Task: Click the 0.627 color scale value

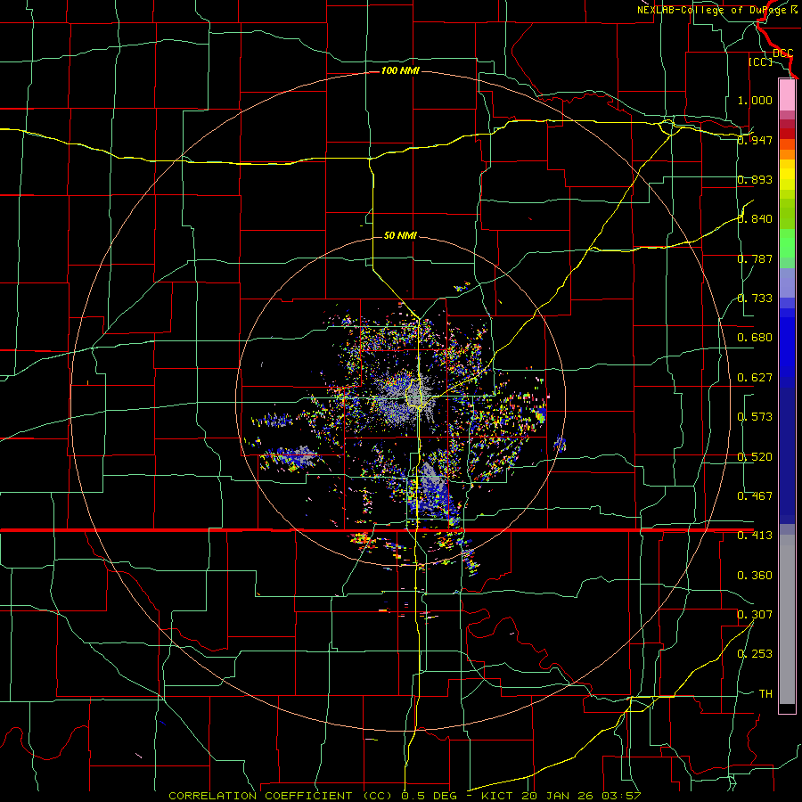Action: [x=755, y=378]
